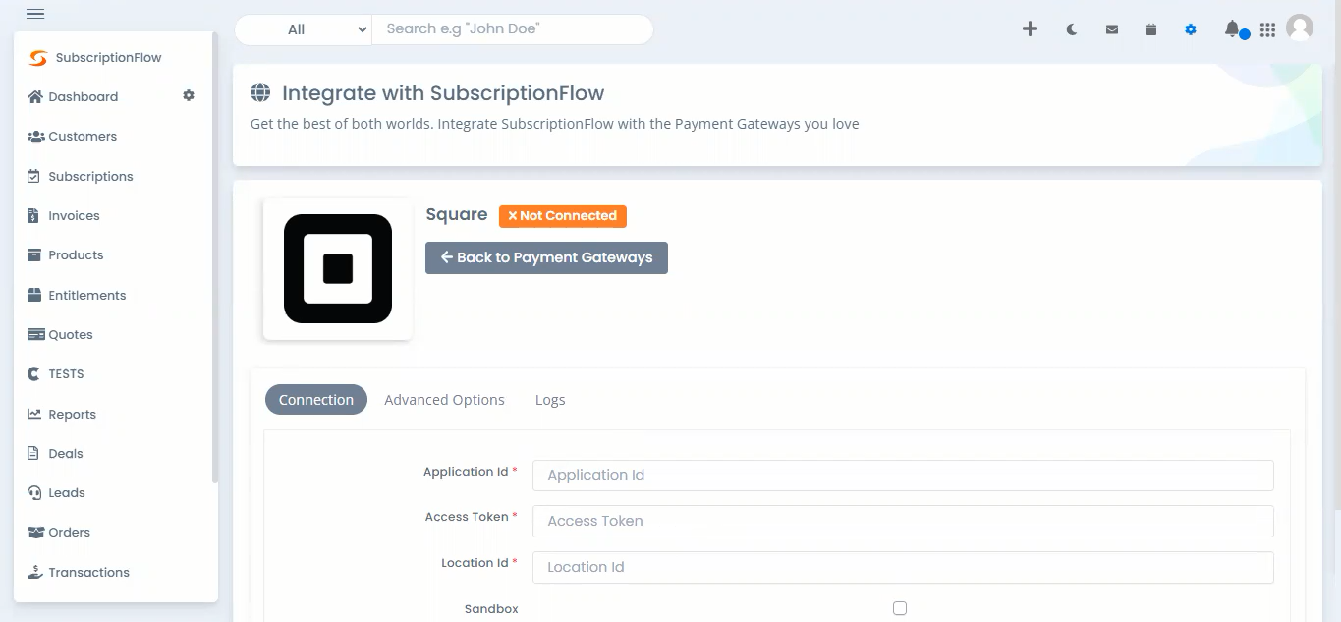The width and height of the screenshot is (1341, 622).
Task: Click the Customers people icon
Action: click(35, 137)
